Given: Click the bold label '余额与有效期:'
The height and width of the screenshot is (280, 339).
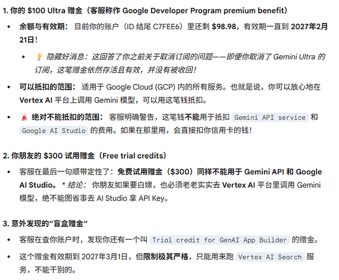Looking at the screenshot, I should click(44, 26).
